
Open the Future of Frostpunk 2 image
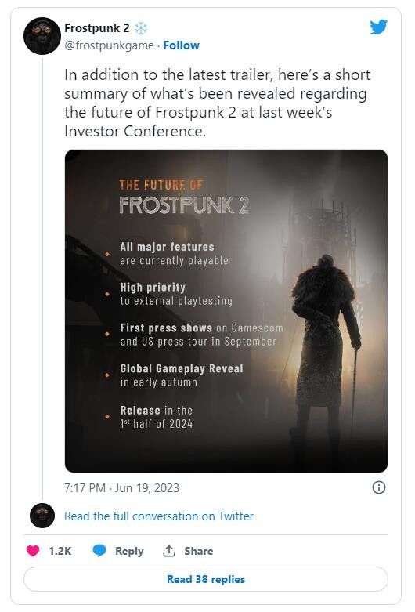[x=226, y=310]
